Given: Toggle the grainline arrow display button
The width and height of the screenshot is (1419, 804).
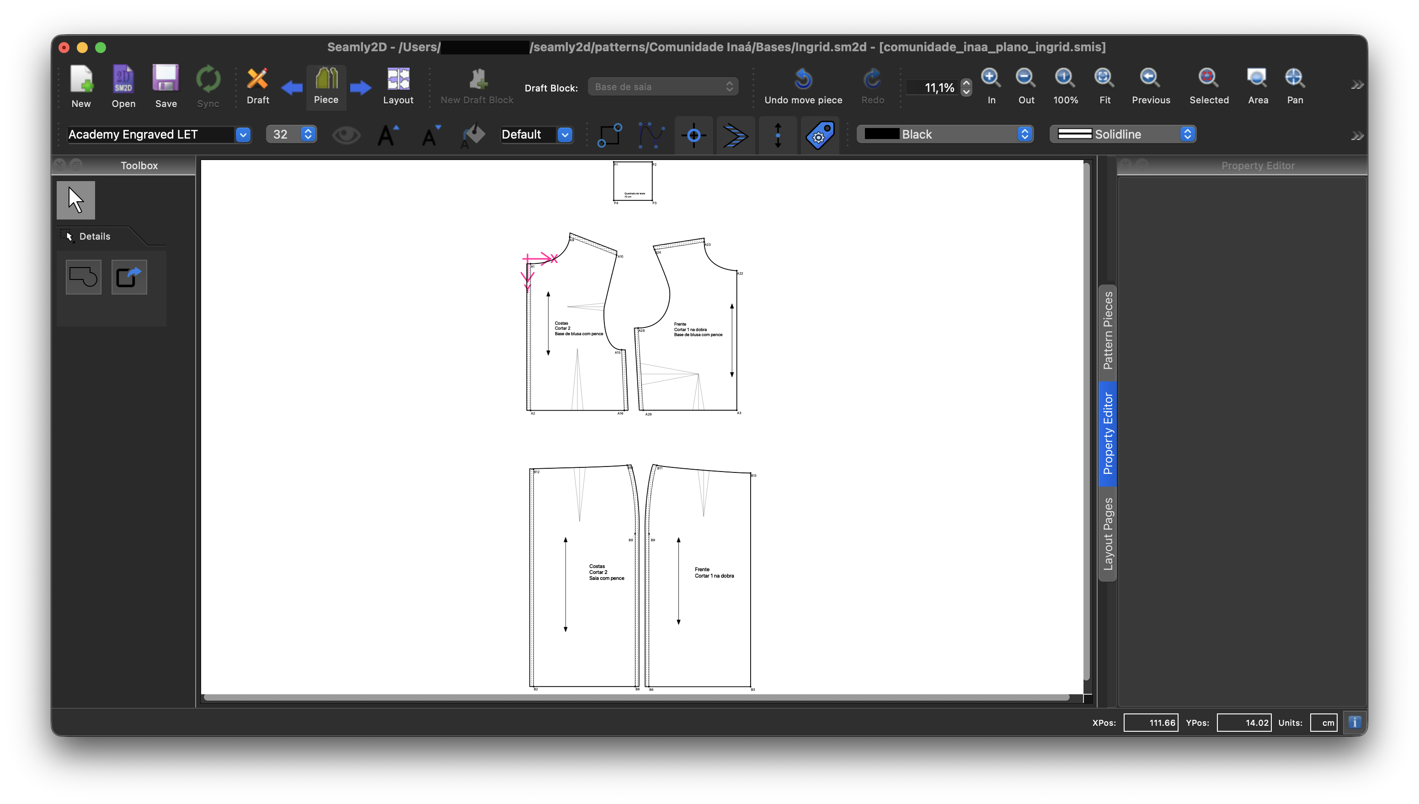Looking at the screenshot, I should coord(778,135).
